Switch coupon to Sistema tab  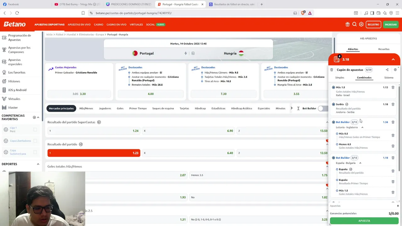pyautogui.click(x=388, y=78)
